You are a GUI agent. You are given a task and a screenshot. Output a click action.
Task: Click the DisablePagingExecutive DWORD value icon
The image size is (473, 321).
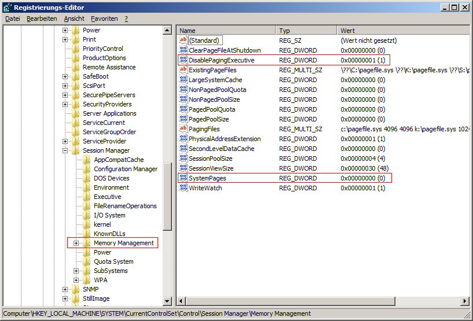pyautogui.click(x=184, y=60)
